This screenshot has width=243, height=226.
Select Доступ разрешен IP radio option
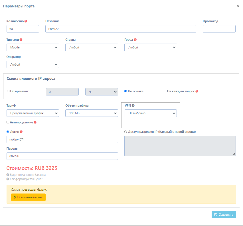[x=126, y=132]
